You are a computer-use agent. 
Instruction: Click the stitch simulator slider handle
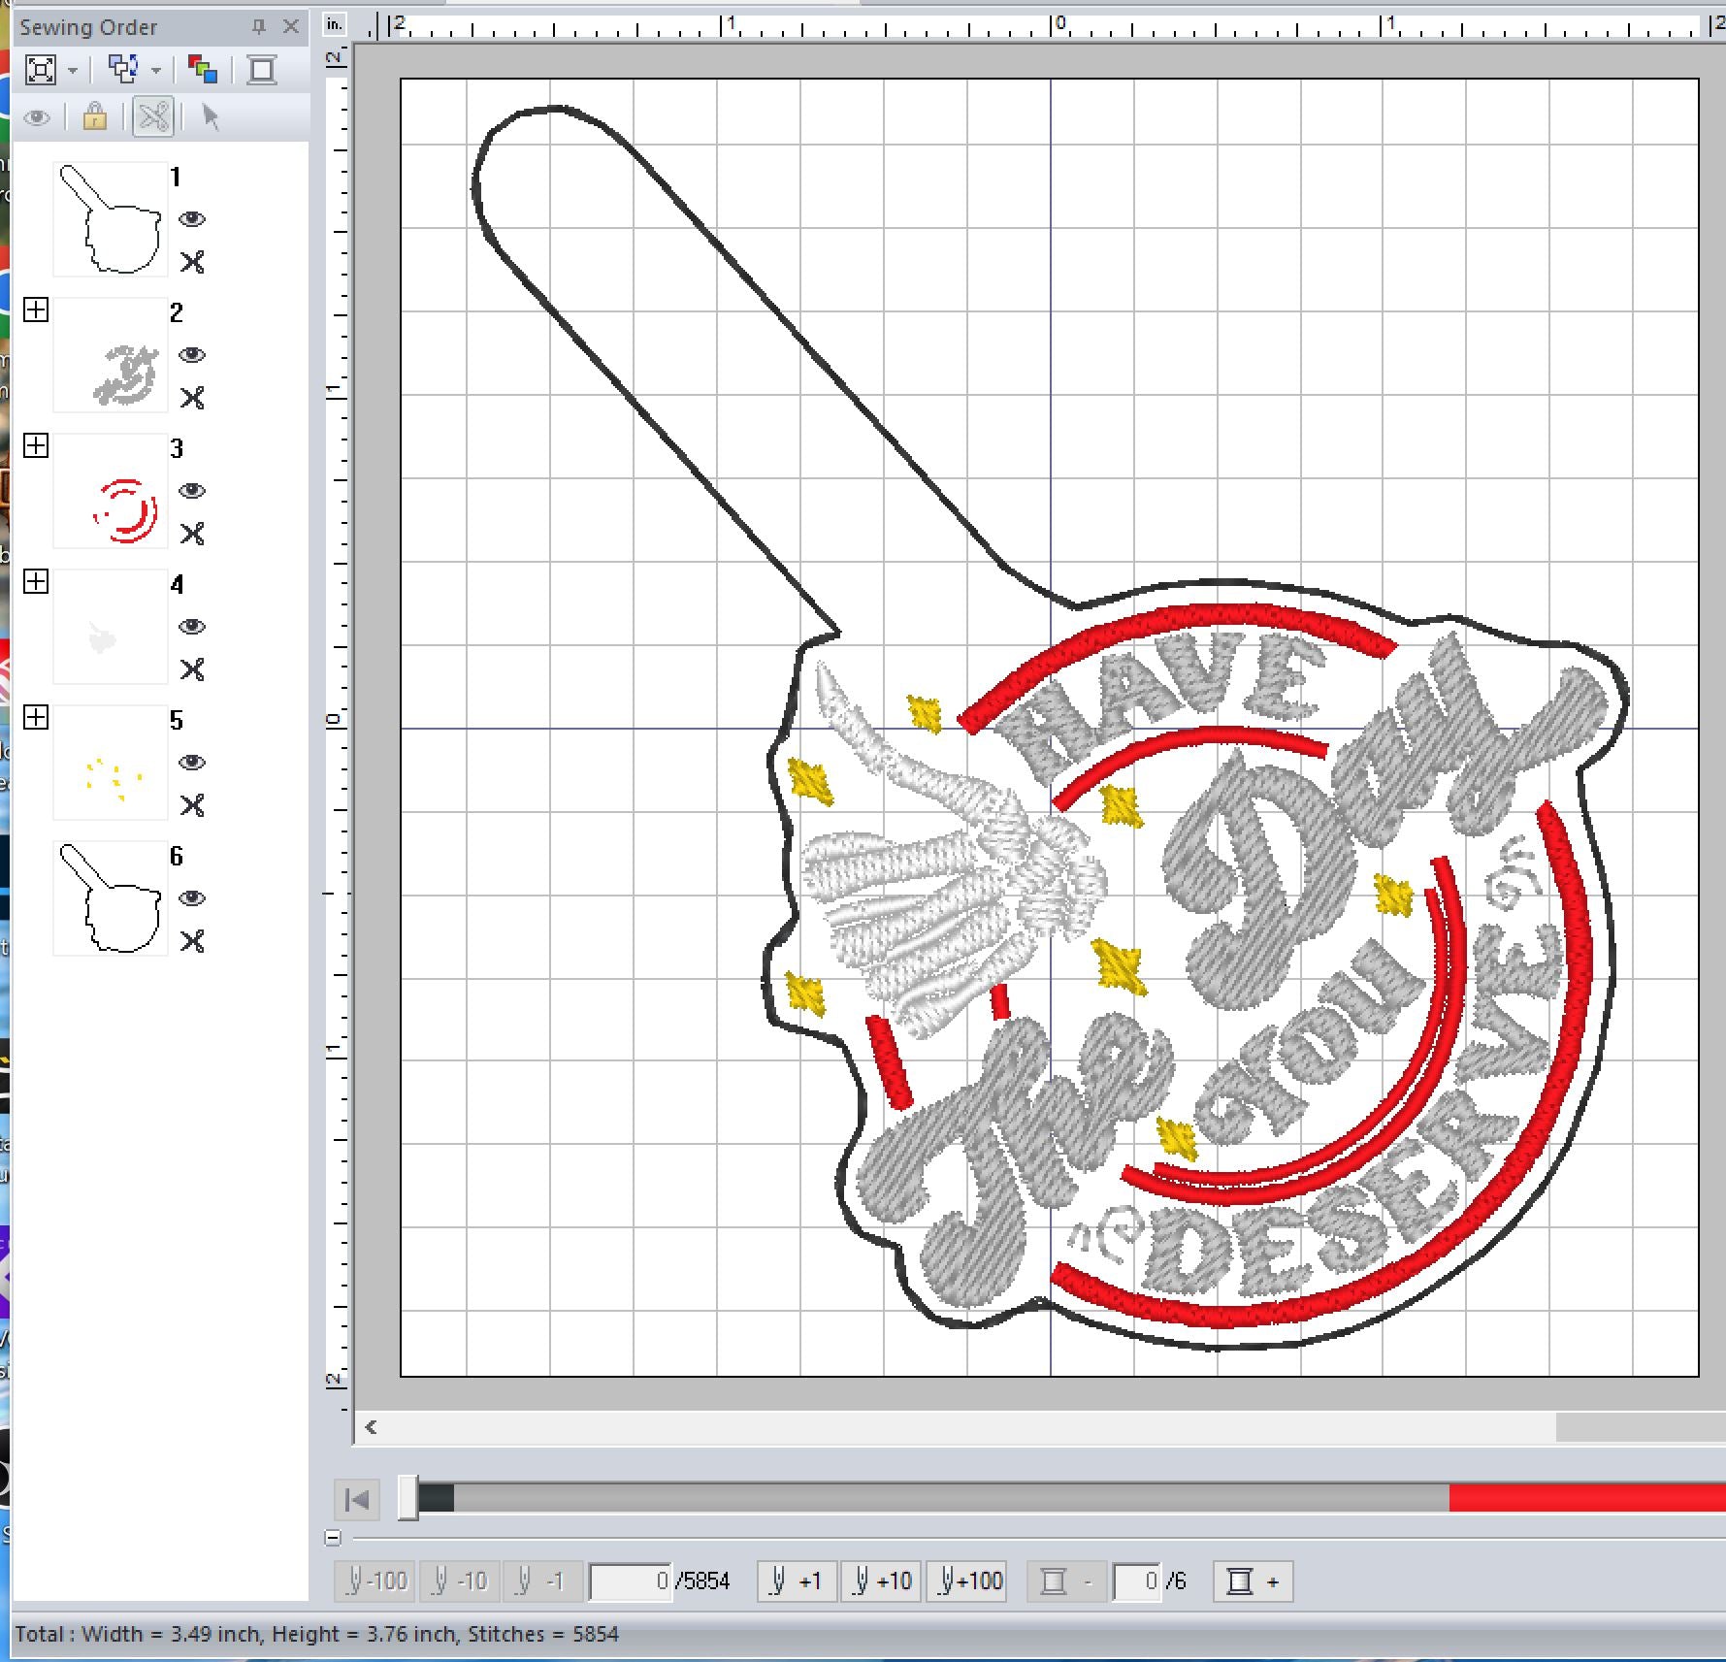tap(408, 1499)
